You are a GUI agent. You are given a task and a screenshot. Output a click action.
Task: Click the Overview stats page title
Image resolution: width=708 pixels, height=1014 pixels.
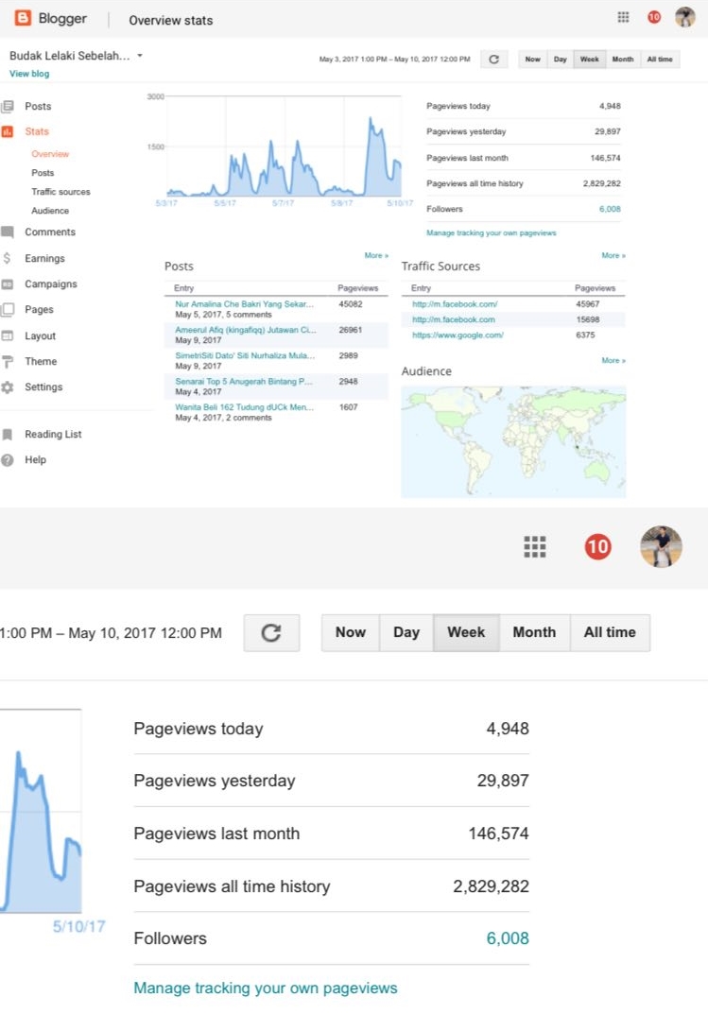click(x=171, y=20)
